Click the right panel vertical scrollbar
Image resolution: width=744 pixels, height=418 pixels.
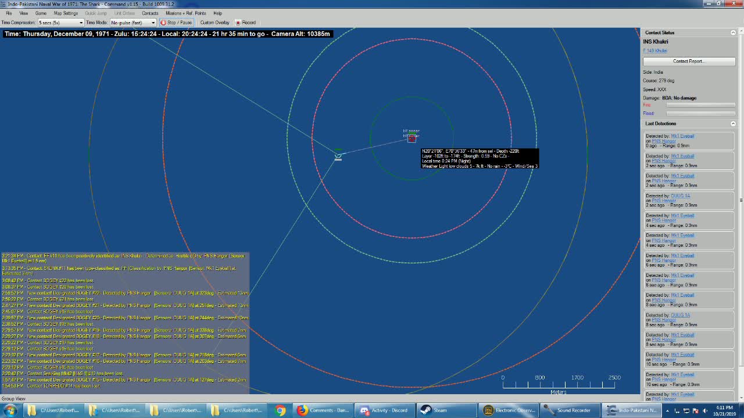(x=741, y=215)
